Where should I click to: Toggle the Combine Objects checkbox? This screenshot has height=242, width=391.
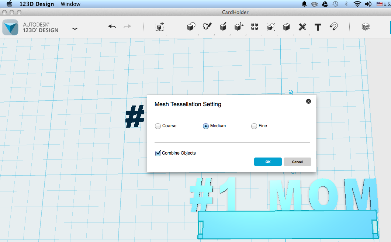click(x=158, y=153)
